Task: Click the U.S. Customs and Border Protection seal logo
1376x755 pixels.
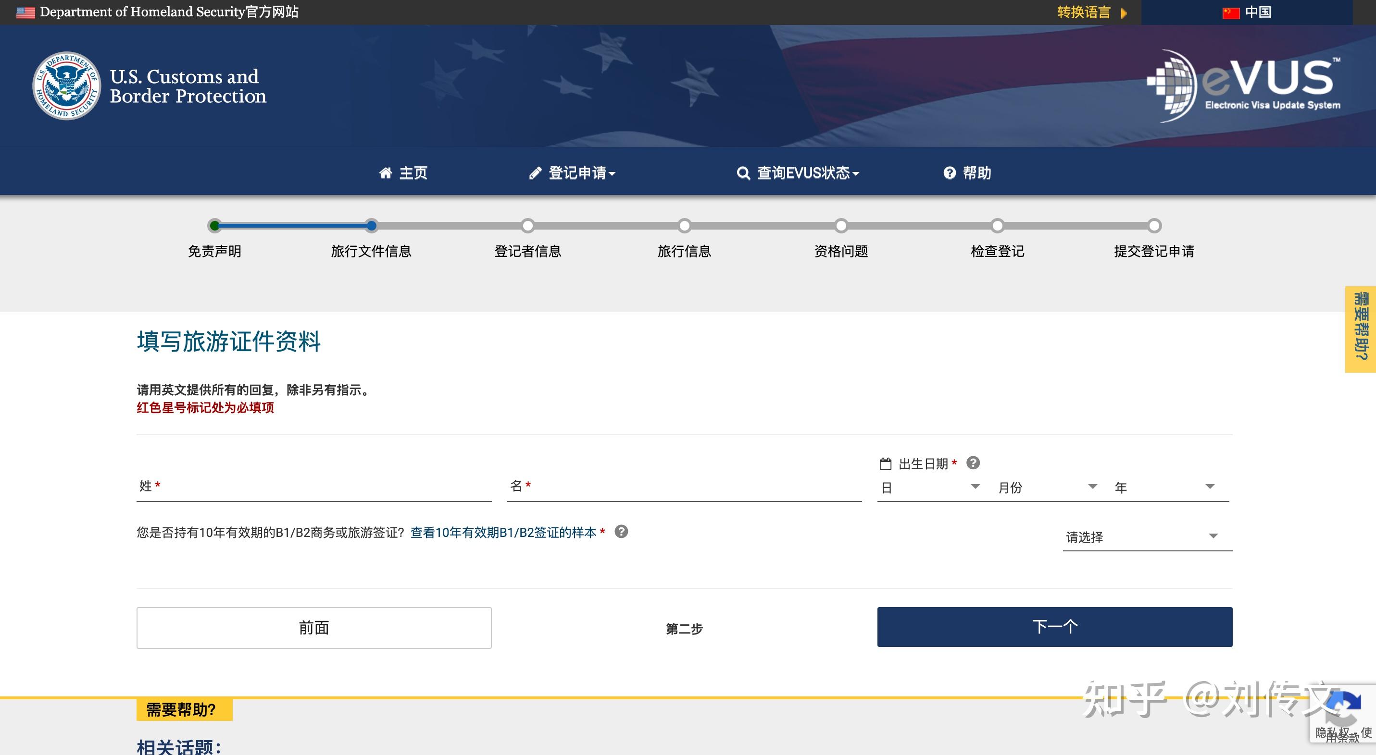Action: [x=66, y=85]
